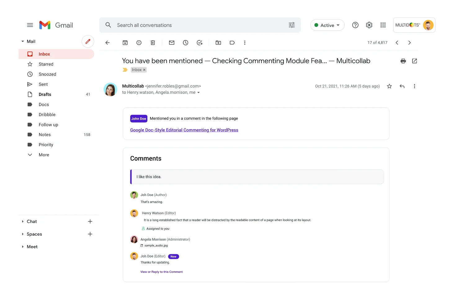Select the Inbox folder
This screenshot has height=298, width=459.
tap(56, 54)
